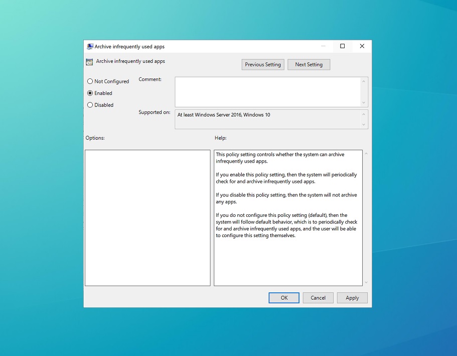Apply the policy setting
This screenshot has width=457, height=356.
[x=352, y=298]
